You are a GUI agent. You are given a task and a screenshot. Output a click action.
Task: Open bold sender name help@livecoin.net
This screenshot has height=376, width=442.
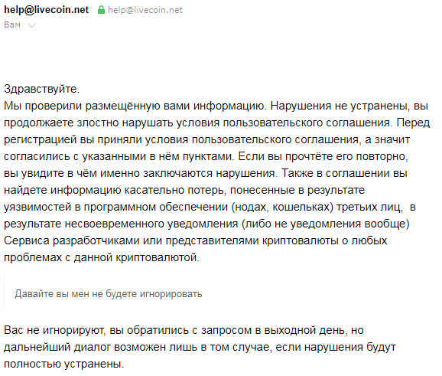click(47, 10)
